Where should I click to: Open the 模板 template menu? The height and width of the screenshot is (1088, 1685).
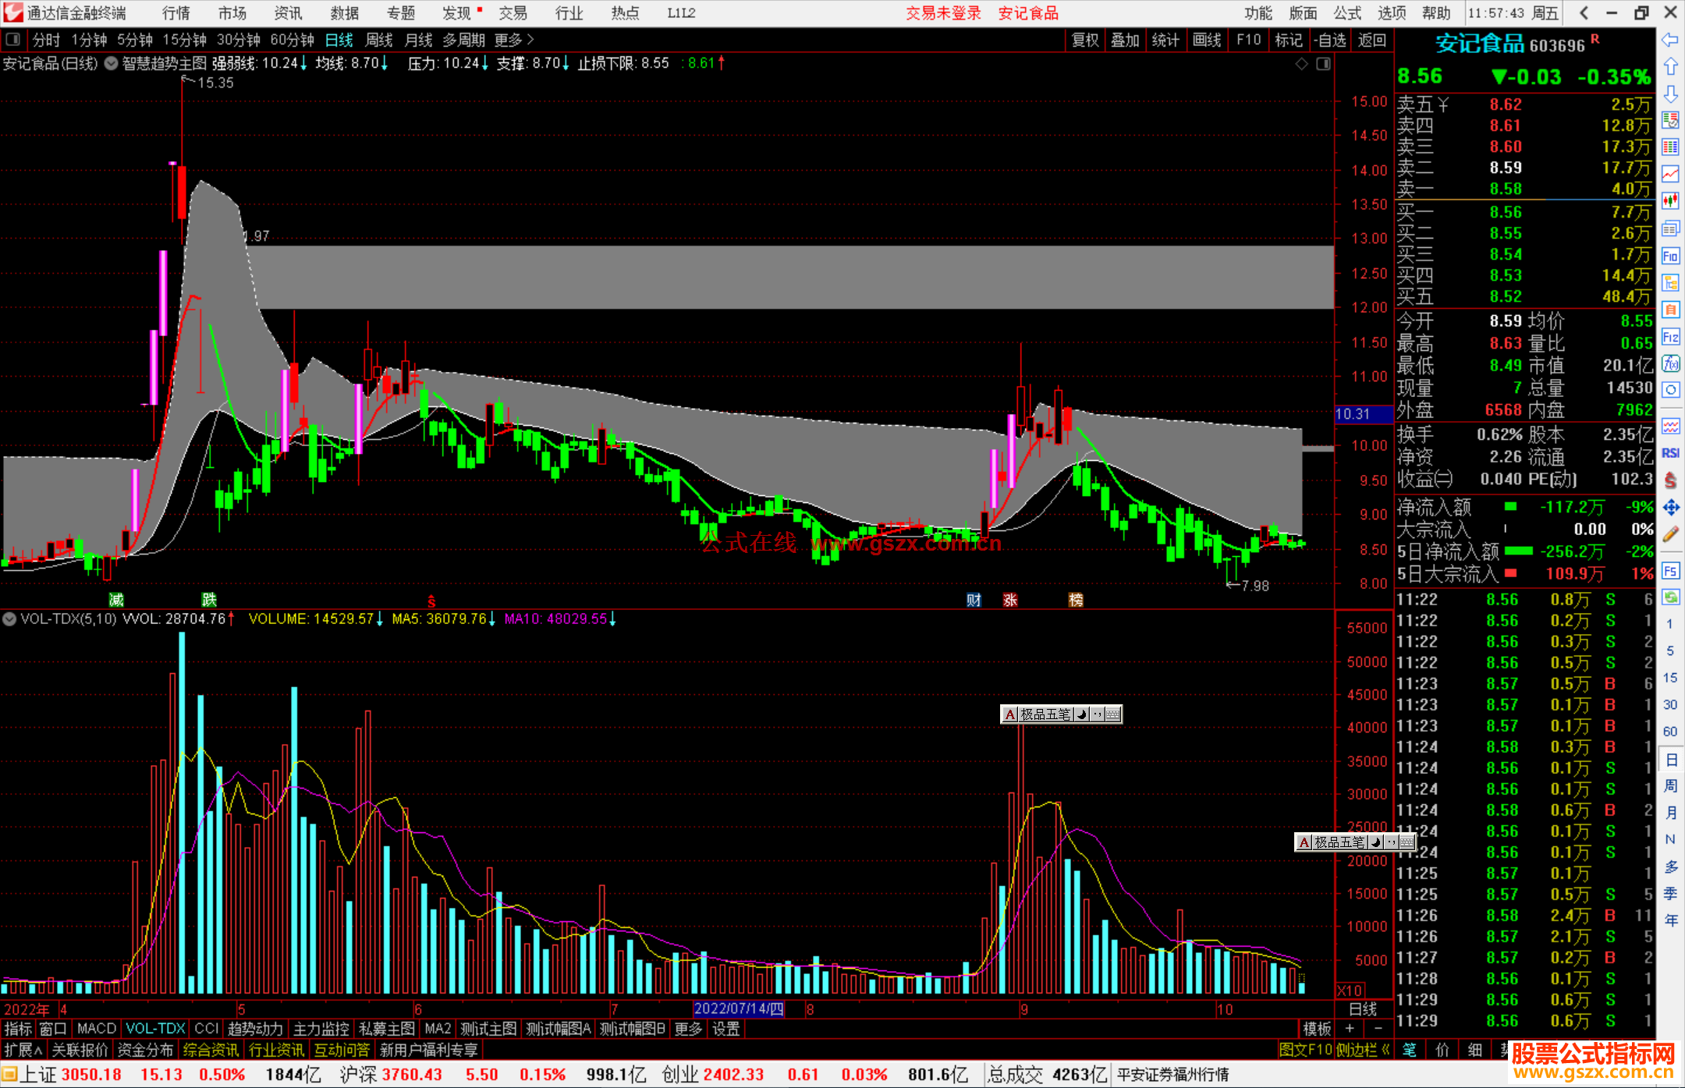coord(1317,1029)
